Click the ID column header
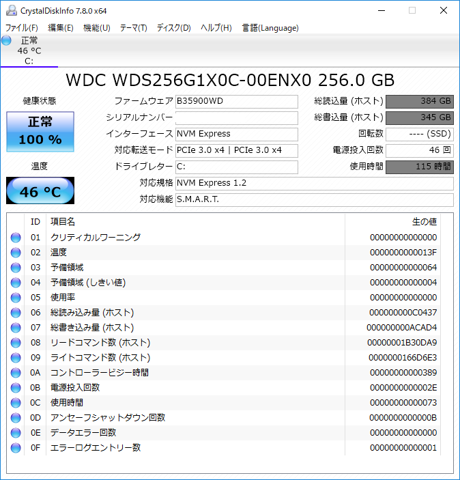The height and width of the screenshot is (480, 460). [35, 222]
